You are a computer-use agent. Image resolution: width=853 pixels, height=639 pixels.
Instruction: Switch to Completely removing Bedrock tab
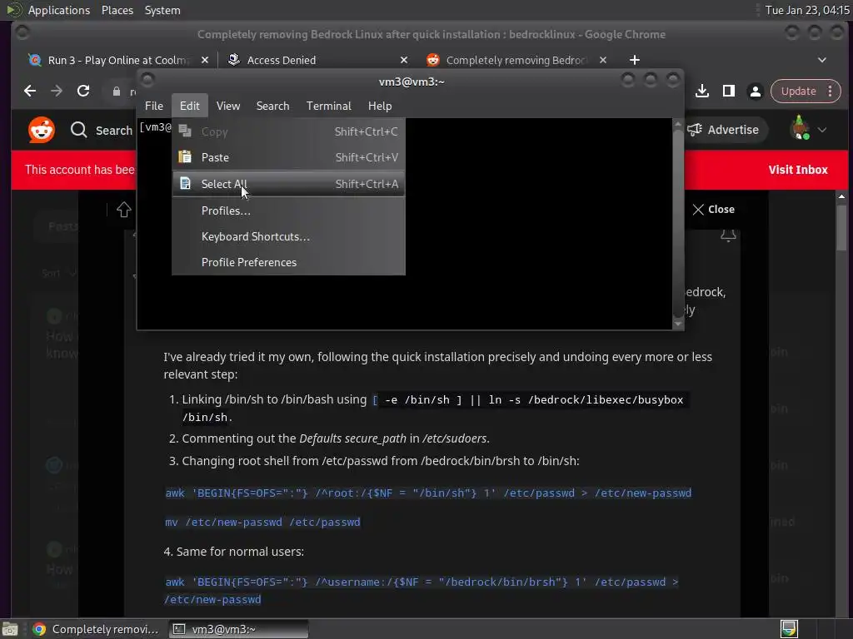click(516, 60)
